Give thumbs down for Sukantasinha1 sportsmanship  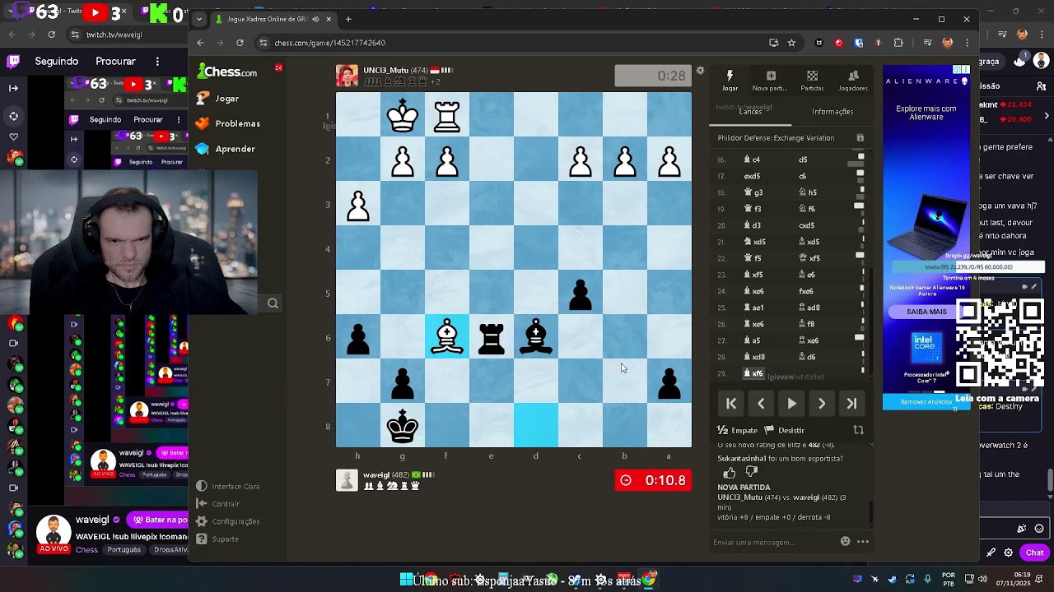(751, 472)
